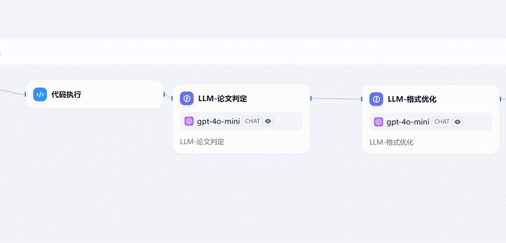Click the CHAT badge in LLM-格式优化 node

(441, 122)
